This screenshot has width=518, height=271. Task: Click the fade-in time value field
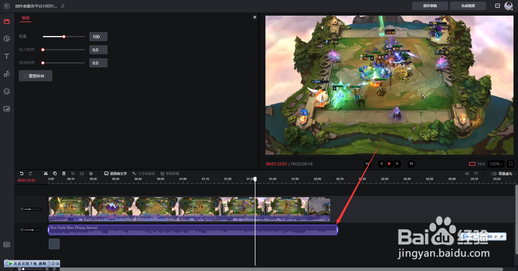coord(98,50)
